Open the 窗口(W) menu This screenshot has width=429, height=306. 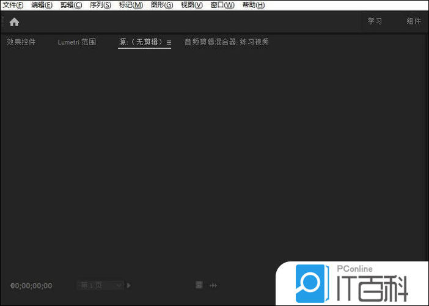[222, 5]
